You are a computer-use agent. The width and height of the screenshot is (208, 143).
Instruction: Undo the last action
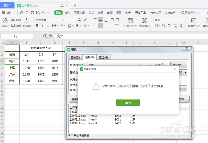pos(44,13)
